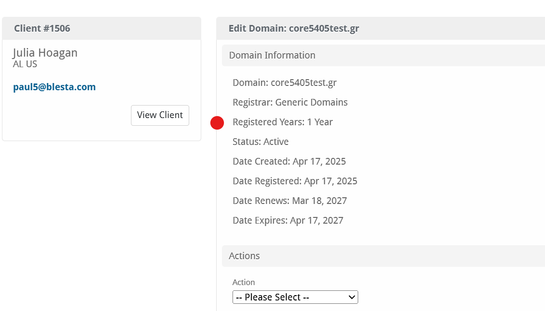Click the Registered Years: 1 Year text
Screen dimensions: 545x311
pyautogui.click(x=283, y=122)
